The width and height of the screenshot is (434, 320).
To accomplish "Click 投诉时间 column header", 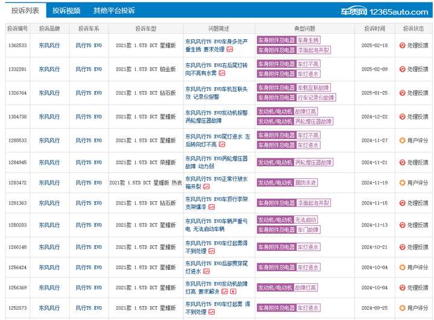I will [374, 28].
